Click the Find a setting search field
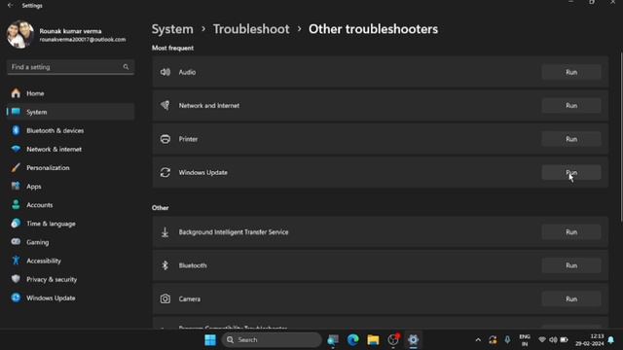Viewport: 623px width, 350px height. (70, 67)
